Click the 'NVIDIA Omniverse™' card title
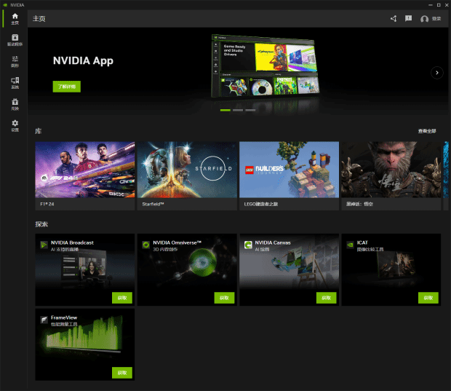This screenshot has height=391, width=451. (x=177, y=242)
